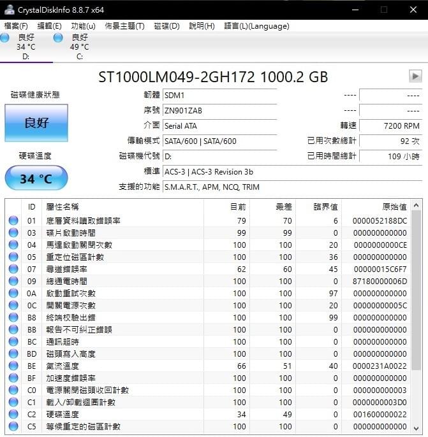Click the 良好 health status button
The height and width of the screenshot is (437, 428).
tap(36, 123)
